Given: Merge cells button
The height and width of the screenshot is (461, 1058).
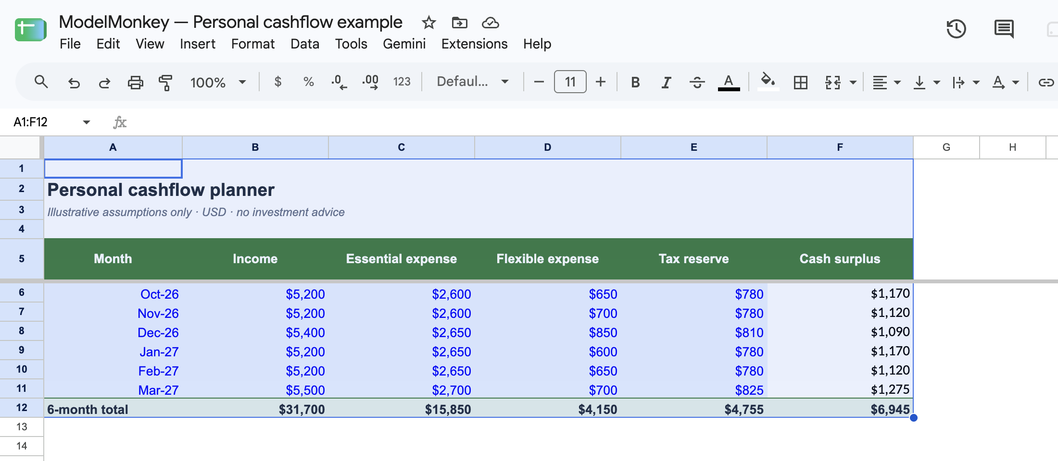Looking at the screenshot, I should pos(833,83).
